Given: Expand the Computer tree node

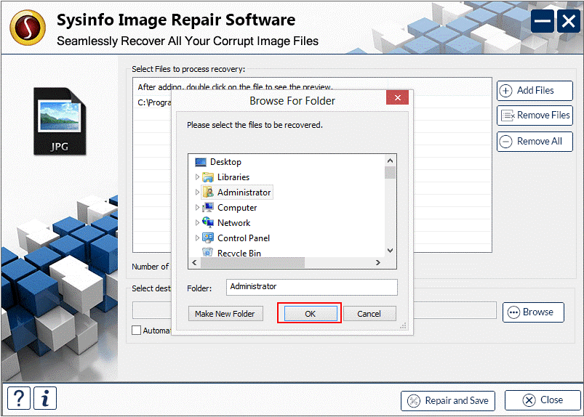Looking at the screenshot, I should 197,208.
